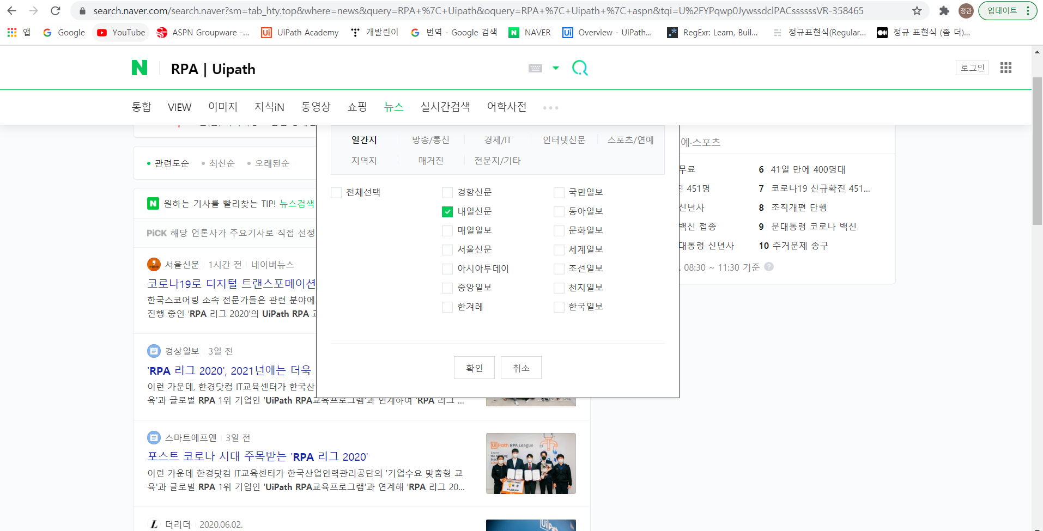Open ASPN Groupware bookmark
The height and width of the screenshot is (531, 1043).
pyautogui.click(x=202, y=33)
